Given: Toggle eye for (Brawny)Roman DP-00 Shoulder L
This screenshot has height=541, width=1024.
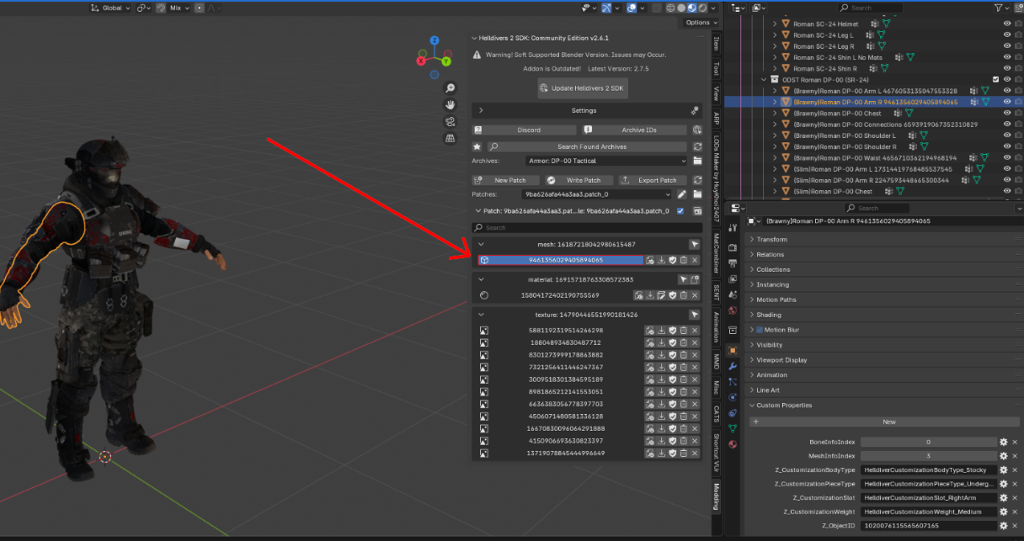Looking at the screenshot, I should coord(1007,135).
